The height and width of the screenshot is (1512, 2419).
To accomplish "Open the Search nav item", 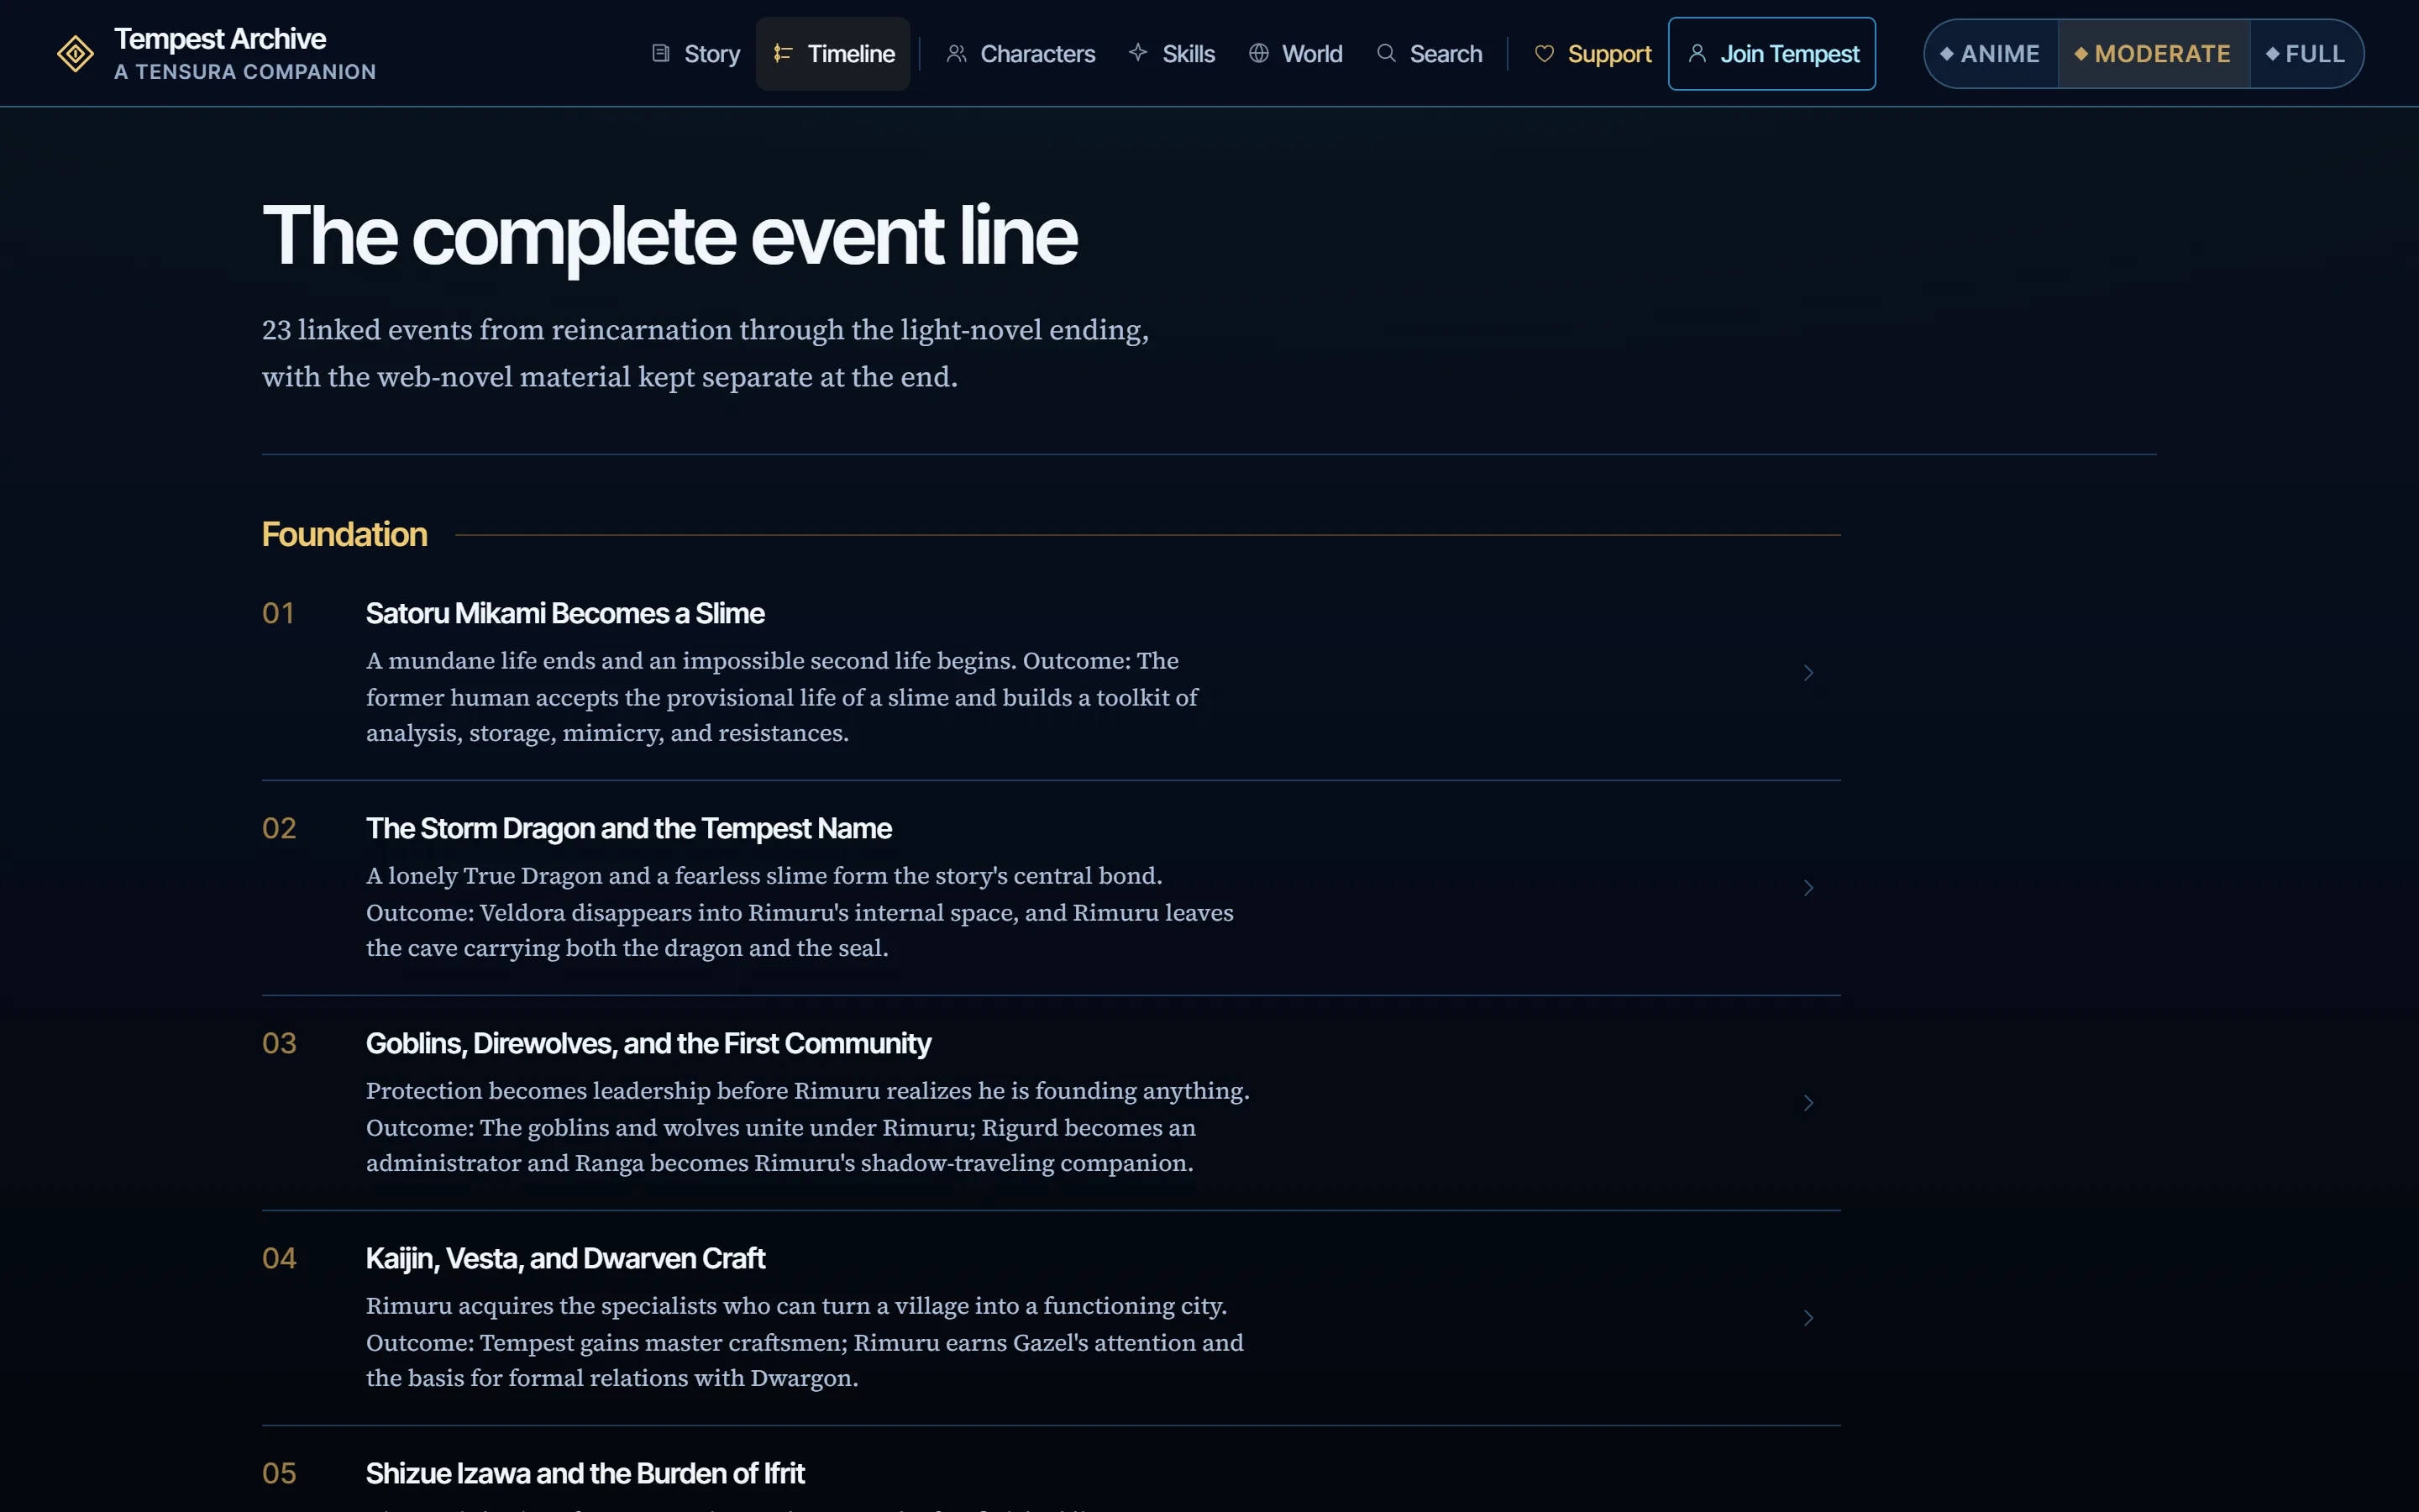I will pos(1430,54).
